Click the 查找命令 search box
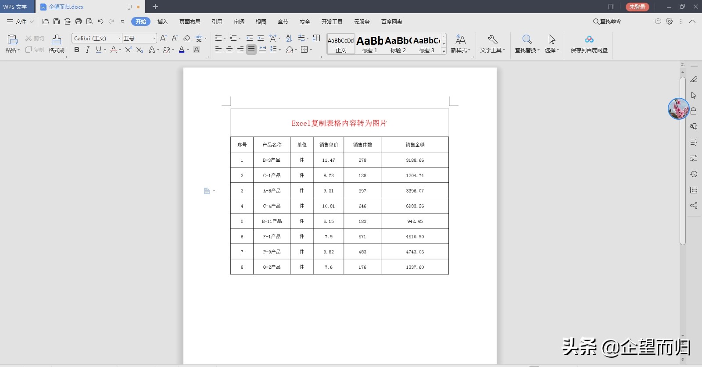The width and height of the screenshot is (702, 367). (x=607, y=21)
